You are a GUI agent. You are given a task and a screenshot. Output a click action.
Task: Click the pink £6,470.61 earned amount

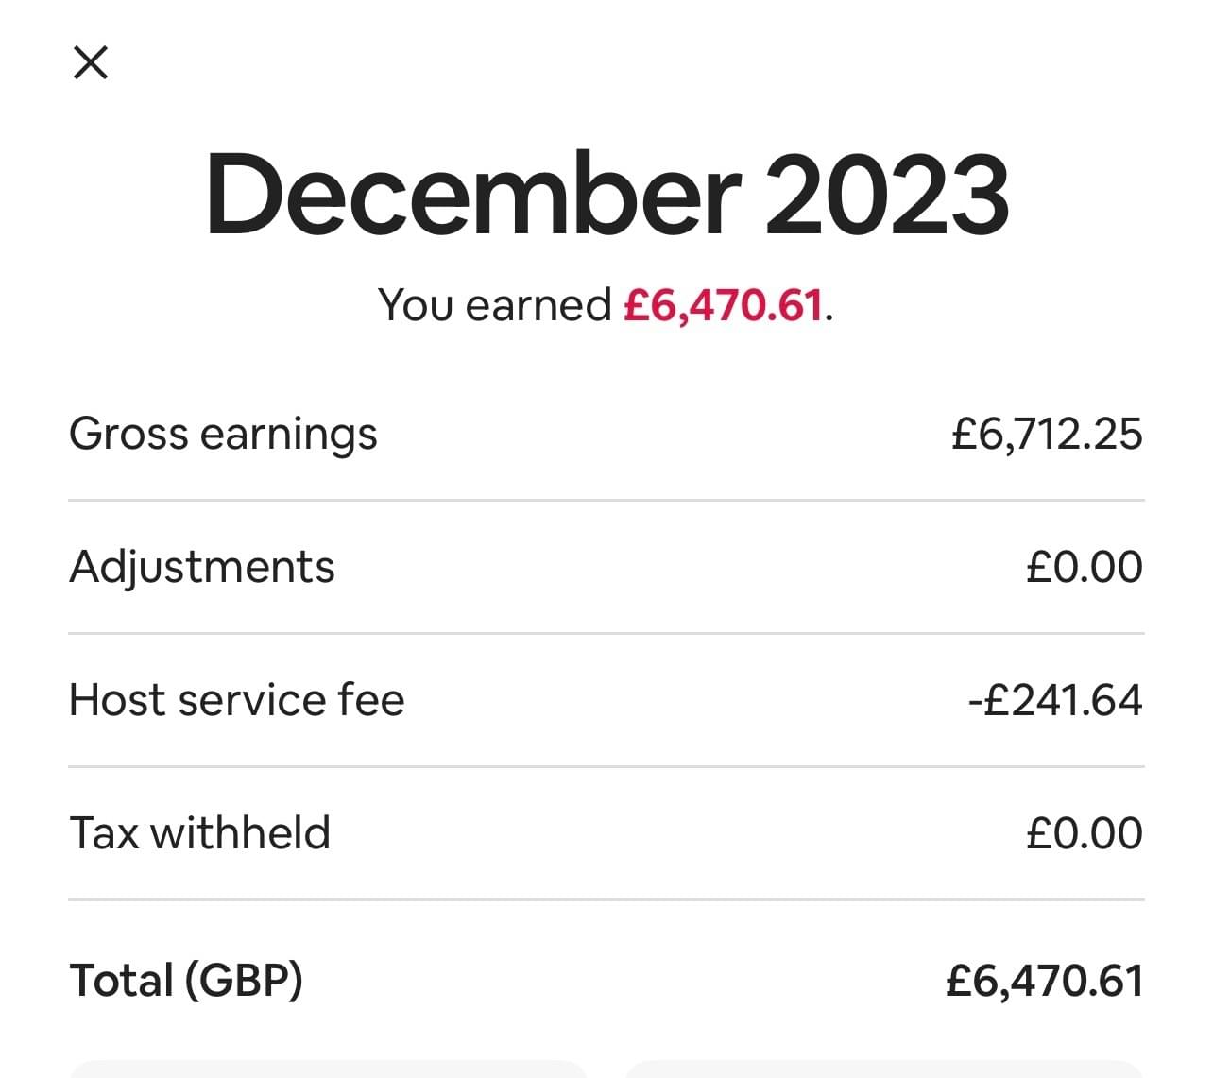tap(723, 305)
